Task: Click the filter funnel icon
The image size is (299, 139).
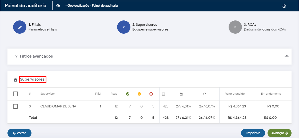Action: coord(16,57)
